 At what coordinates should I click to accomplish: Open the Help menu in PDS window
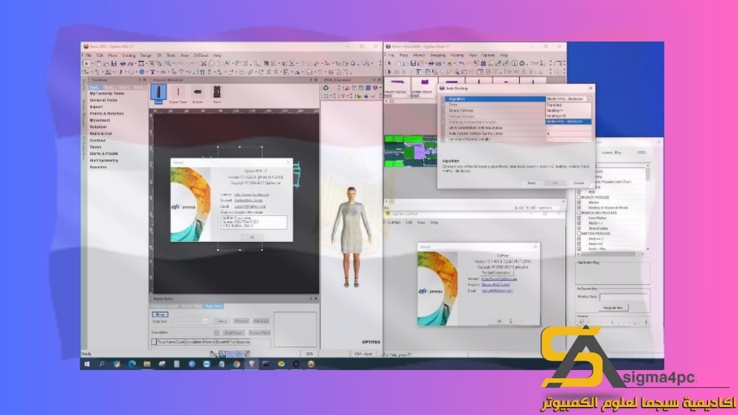[217, 55]
